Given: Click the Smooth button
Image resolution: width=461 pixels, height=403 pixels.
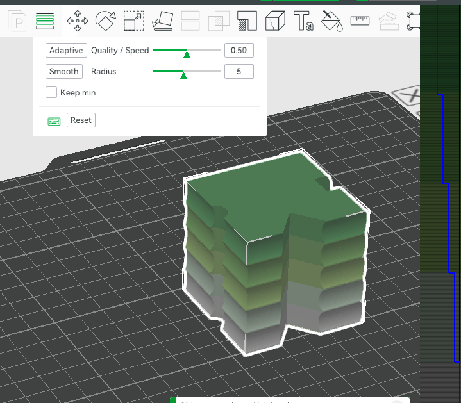Looking at the screenshot, I should pos(64,71).
